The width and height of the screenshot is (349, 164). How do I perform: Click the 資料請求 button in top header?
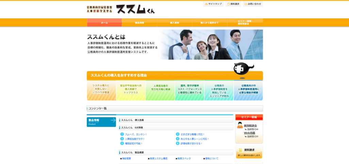pos(233,4)
